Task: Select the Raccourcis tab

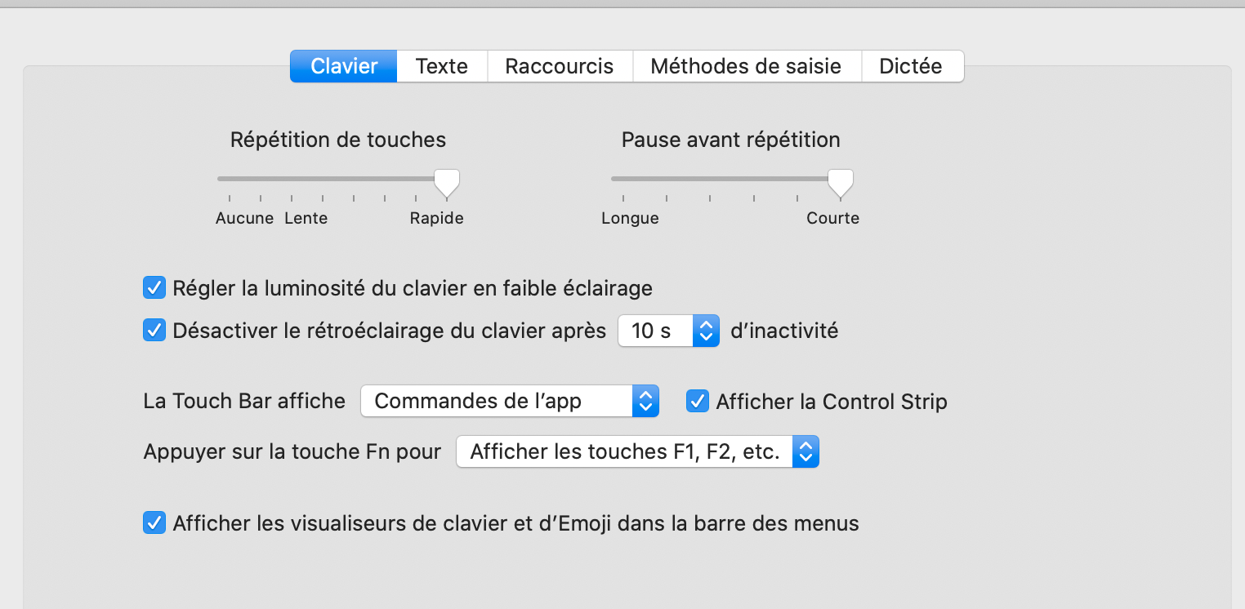Action: pos(560,66)
